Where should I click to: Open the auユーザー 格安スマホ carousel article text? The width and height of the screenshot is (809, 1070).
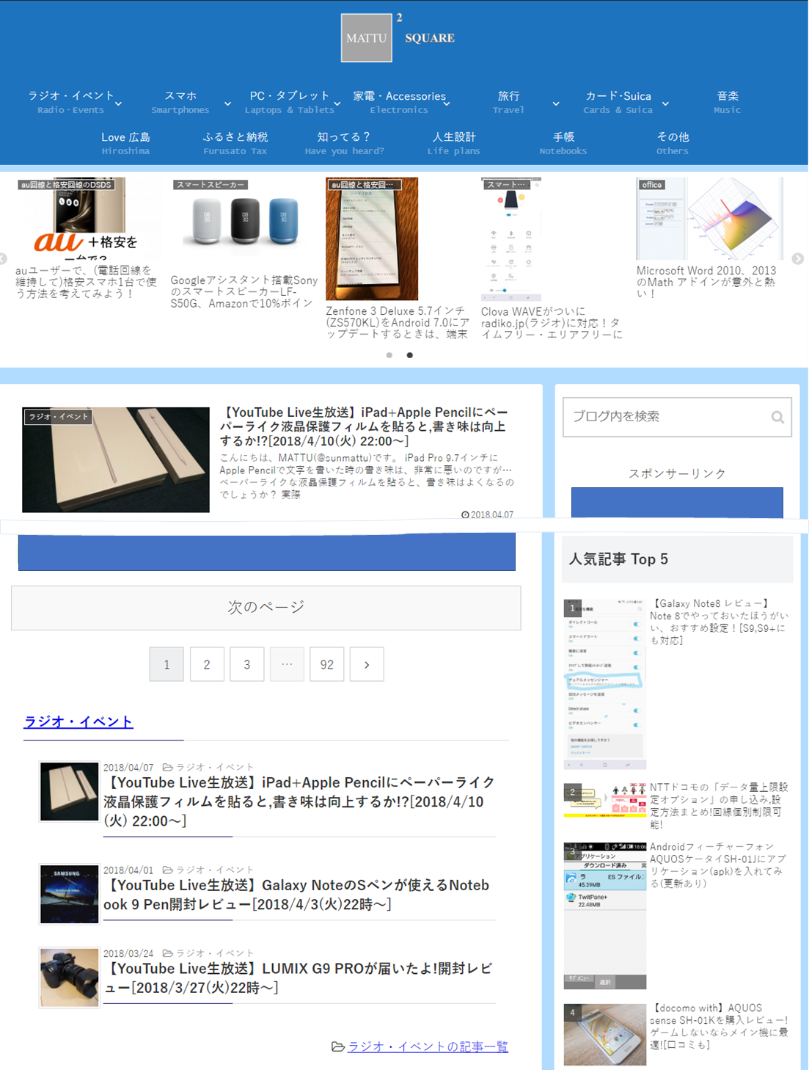click(86, 282)
